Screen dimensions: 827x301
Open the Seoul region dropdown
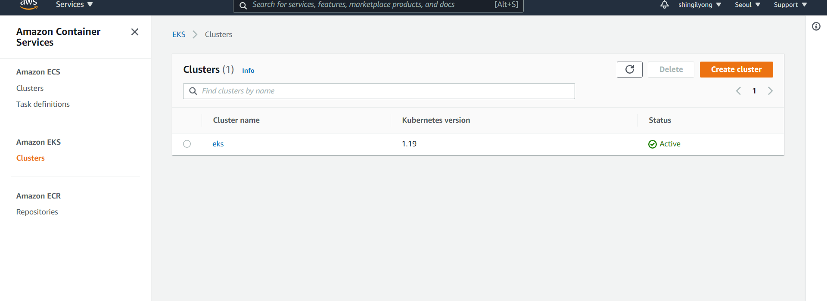[x=747, y=5]
